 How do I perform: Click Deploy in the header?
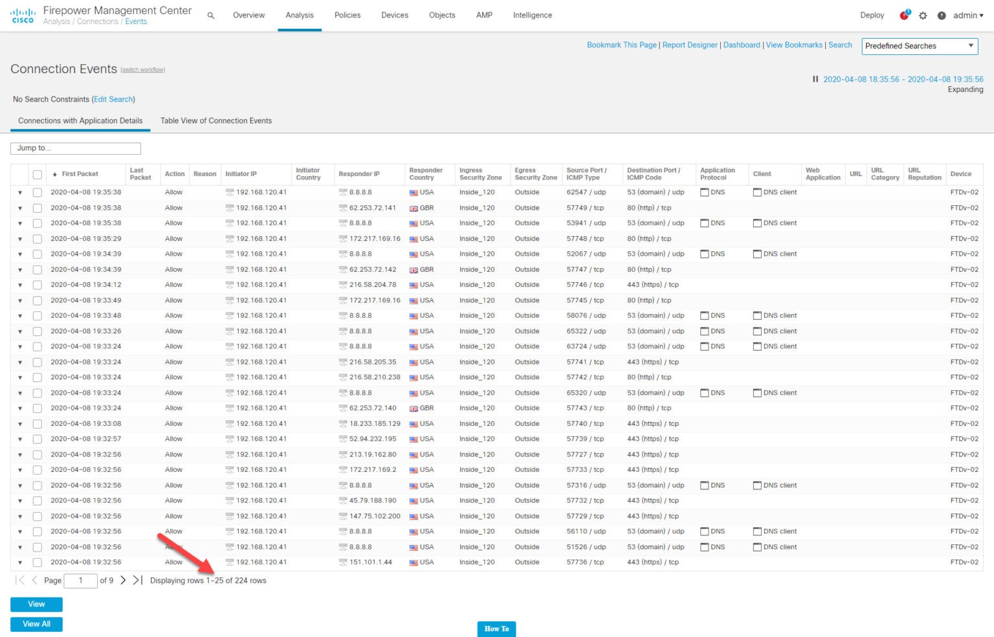pos(872,15)
